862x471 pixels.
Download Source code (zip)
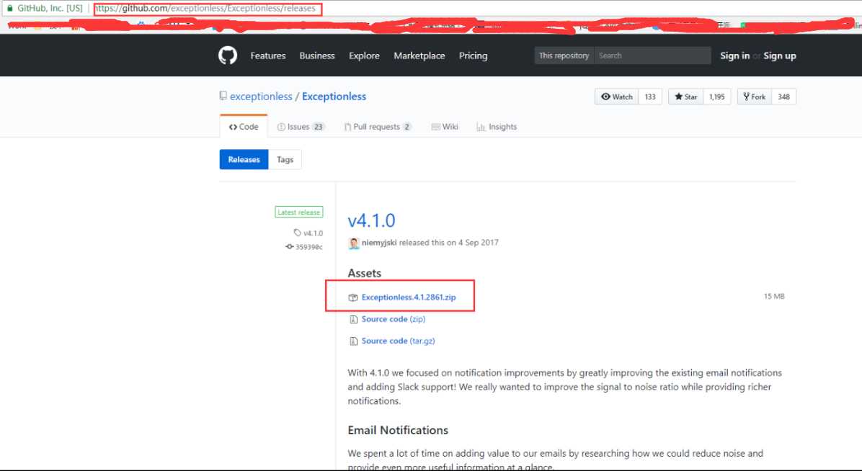click(x=393, y=319)
